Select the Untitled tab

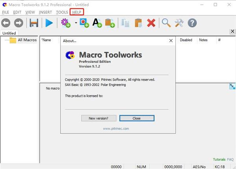click(x=9, y=33)
